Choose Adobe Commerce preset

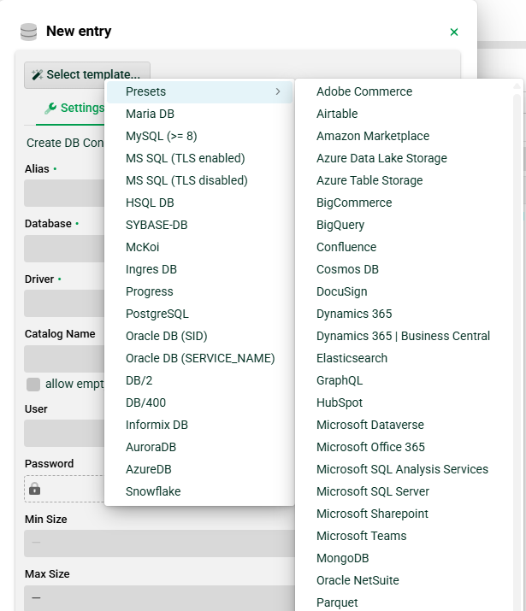(405, 91)
